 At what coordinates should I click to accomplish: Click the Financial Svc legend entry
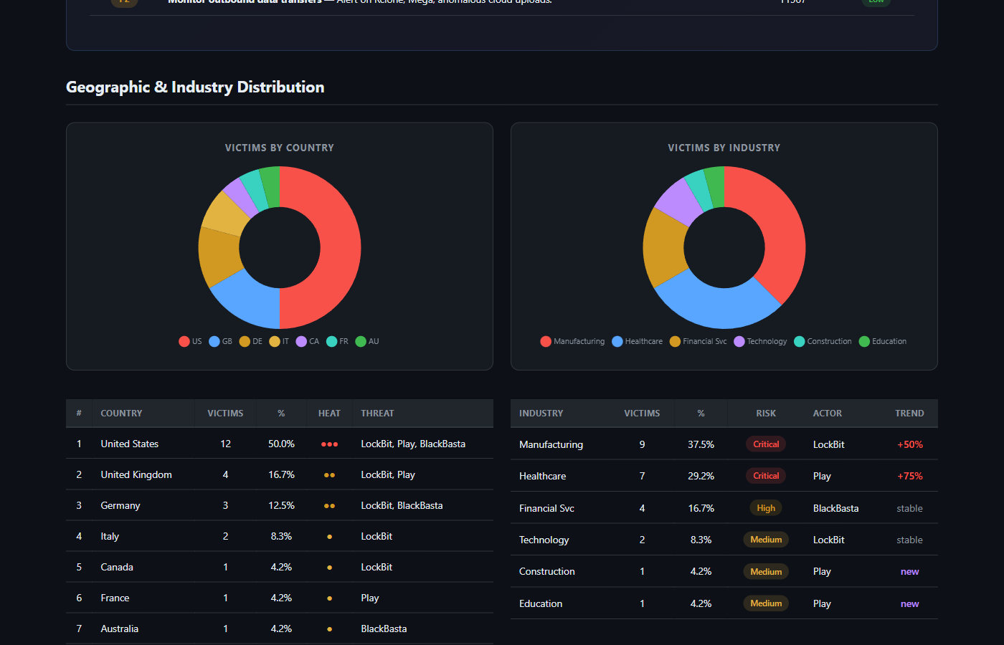point(698,341)
